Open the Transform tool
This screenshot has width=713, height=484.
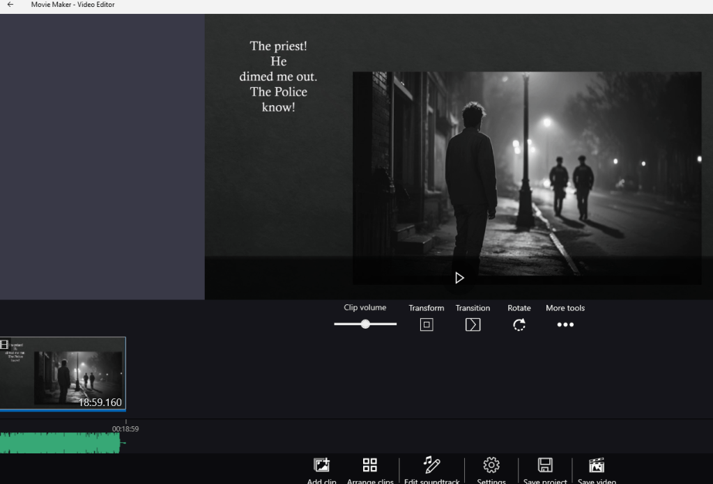[x=427, y=325]
